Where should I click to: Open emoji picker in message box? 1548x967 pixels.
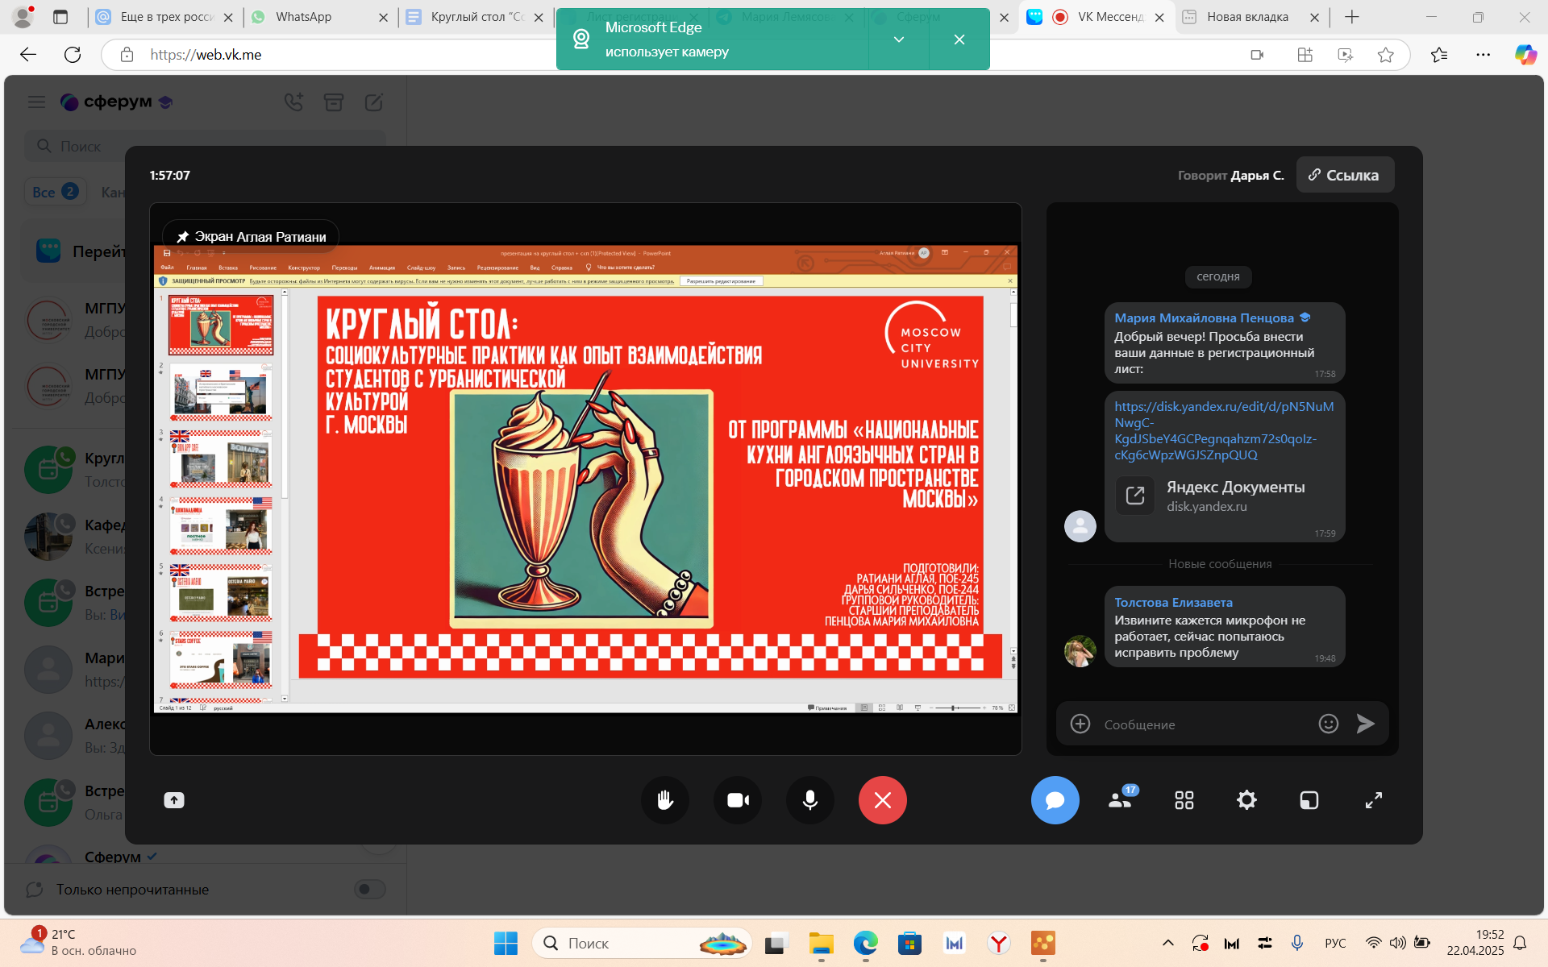tap(1328, 724)
